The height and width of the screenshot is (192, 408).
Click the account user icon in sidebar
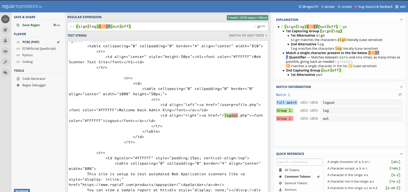tap(5, 41)
